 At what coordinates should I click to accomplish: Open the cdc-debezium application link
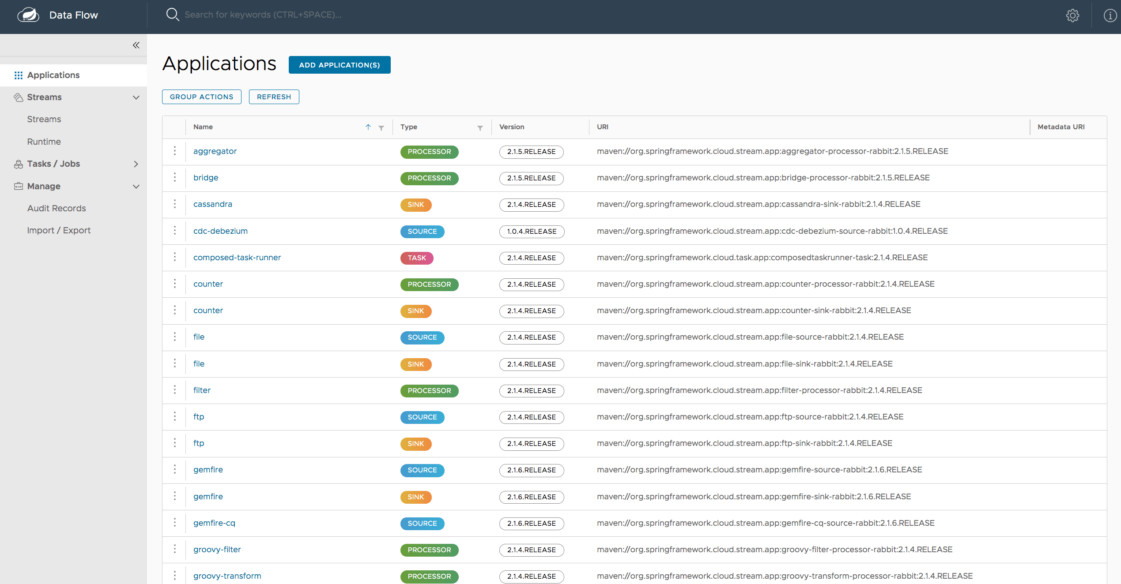tap(220, 231)
